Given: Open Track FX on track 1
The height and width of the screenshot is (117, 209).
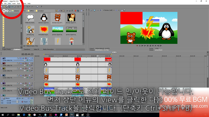Looking at the screenshot, I should 23,58.
